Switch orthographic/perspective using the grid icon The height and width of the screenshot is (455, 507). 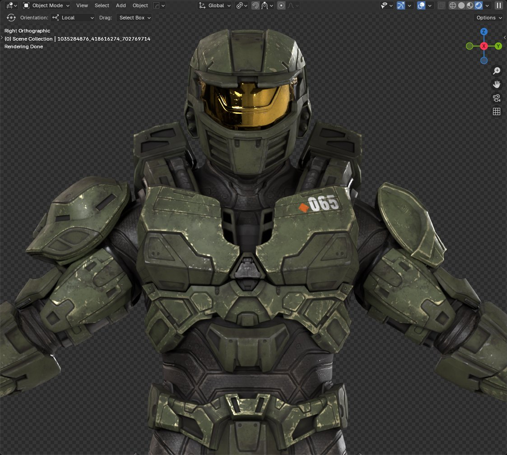click(497, 111)
